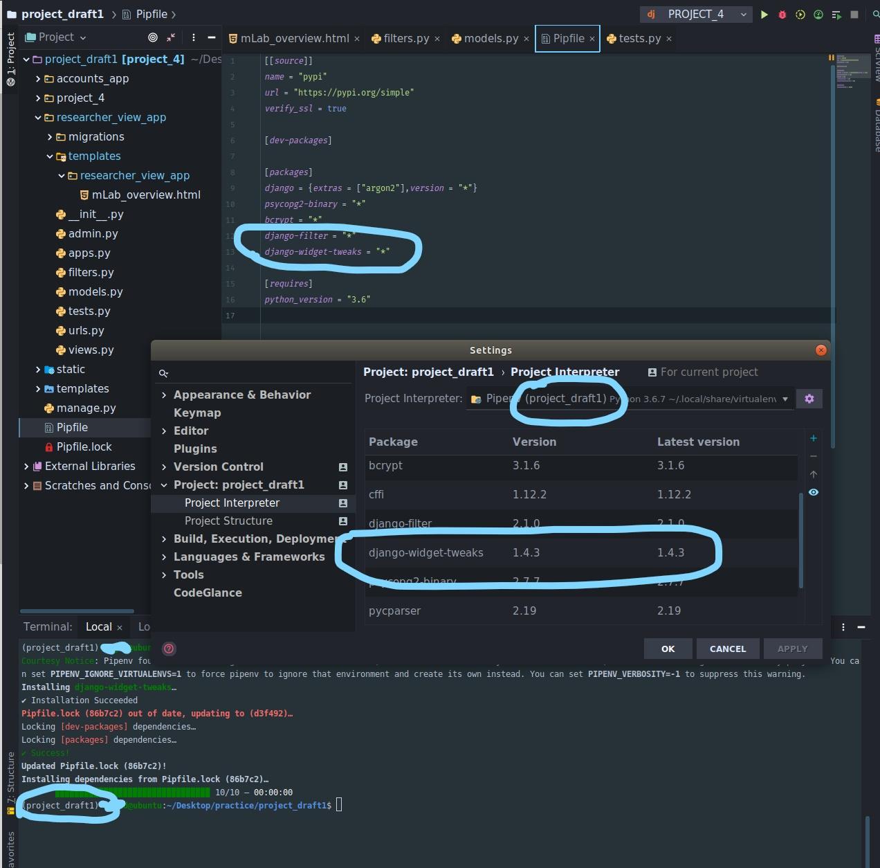The width and height of the screenshot is (880, 868).
Task: Toggle showing early package releases eye icon
Action: [813, 492]
